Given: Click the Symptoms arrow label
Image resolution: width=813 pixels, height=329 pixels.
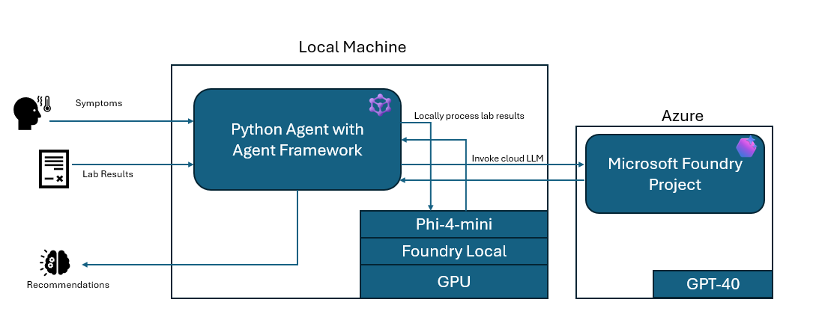Looking at the screenshot, I should pos(98,103).
